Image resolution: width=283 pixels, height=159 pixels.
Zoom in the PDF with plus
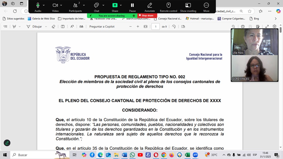tap(138, 26)
